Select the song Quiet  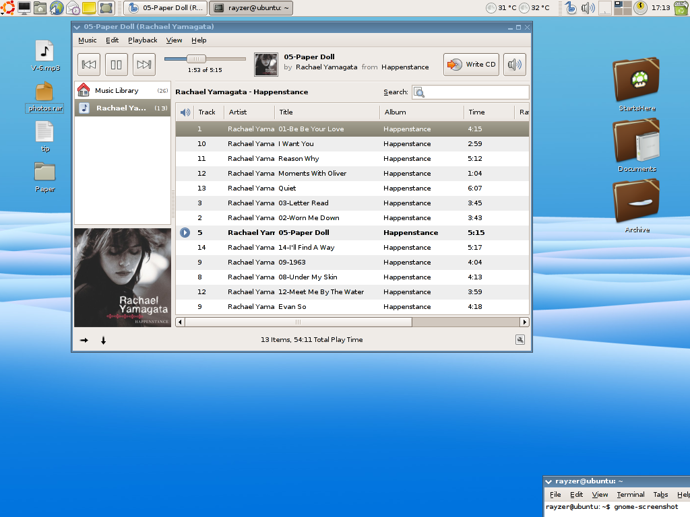(352, 188)
